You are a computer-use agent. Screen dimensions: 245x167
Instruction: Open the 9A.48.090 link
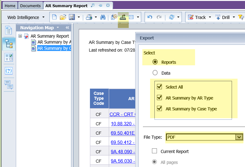(123, 152)
